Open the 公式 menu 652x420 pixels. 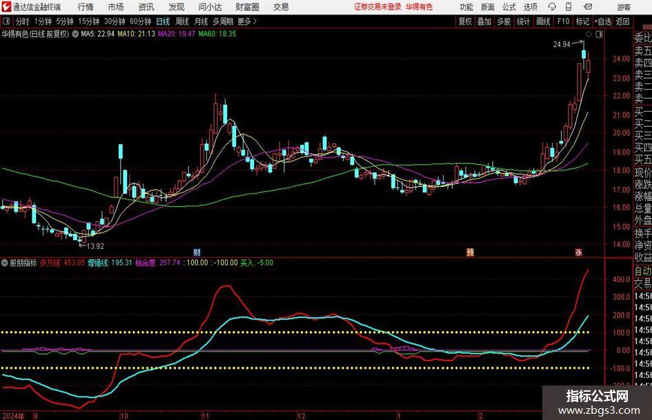[x=509, y=7]
